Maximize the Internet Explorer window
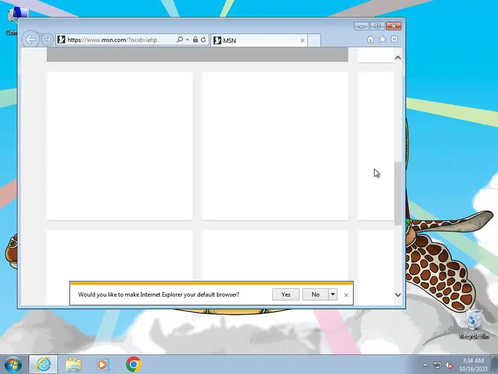Viewport: 498px width, 374px height. click(x=377, y=26)
